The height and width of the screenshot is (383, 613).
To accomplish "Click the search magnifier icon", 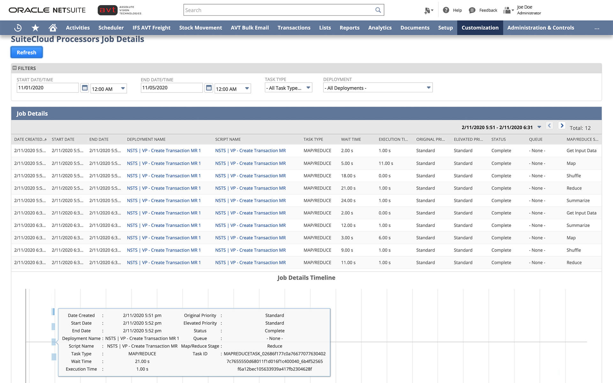I will 378,10.
